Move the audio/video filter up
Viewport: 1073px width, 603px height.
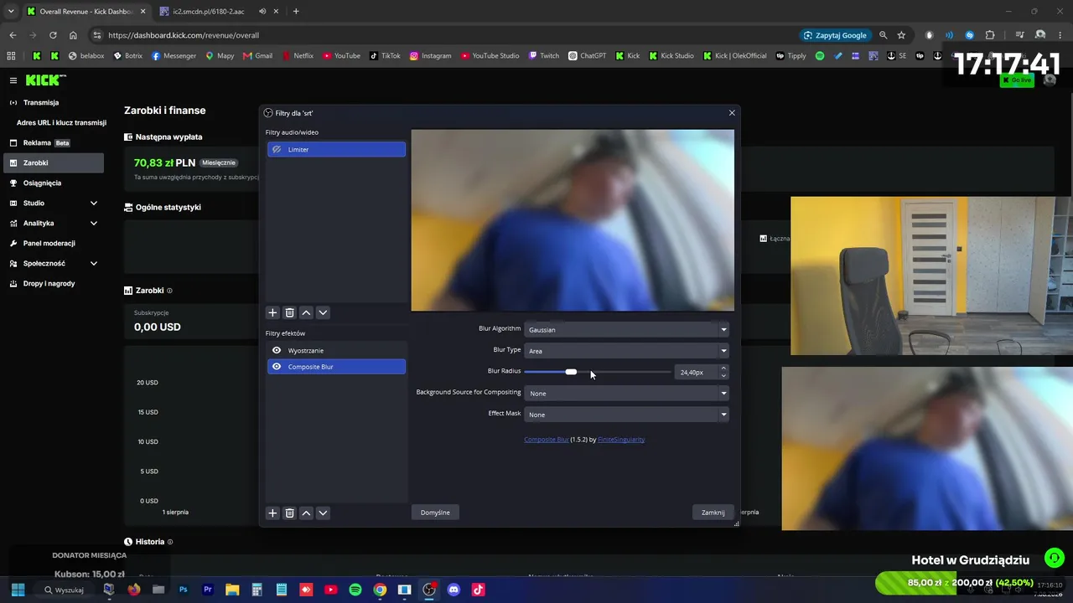(306, 312)
